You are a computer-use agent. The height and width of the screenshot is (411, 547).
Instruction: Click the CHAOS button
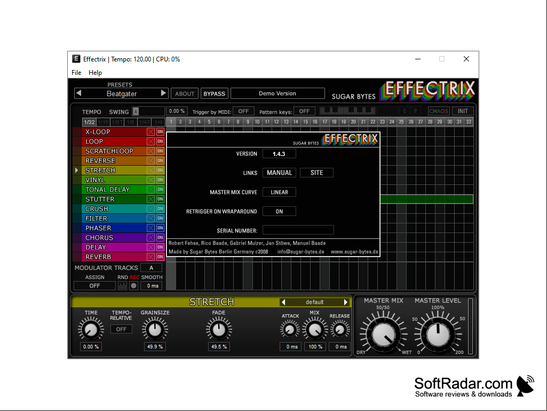pyautogui.click(x=439, y=111)
